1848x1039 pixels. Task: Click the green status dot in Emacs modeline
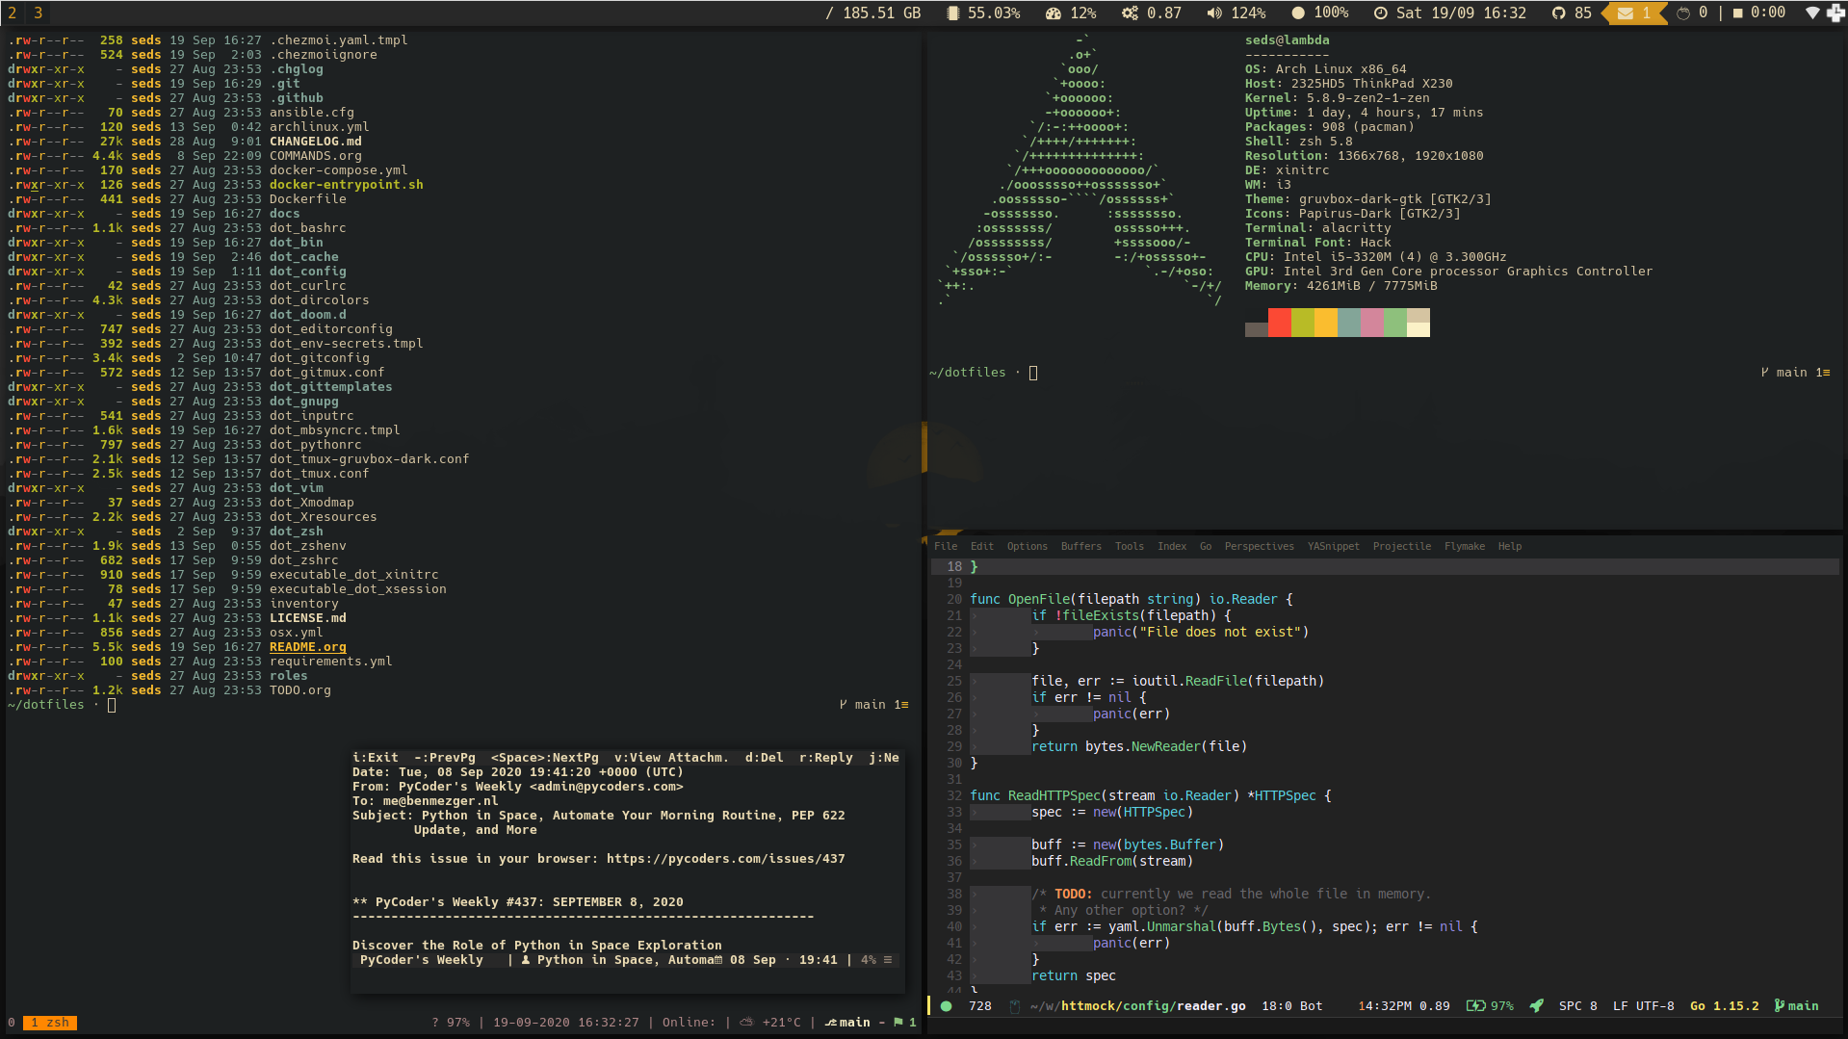[946, 1006]
